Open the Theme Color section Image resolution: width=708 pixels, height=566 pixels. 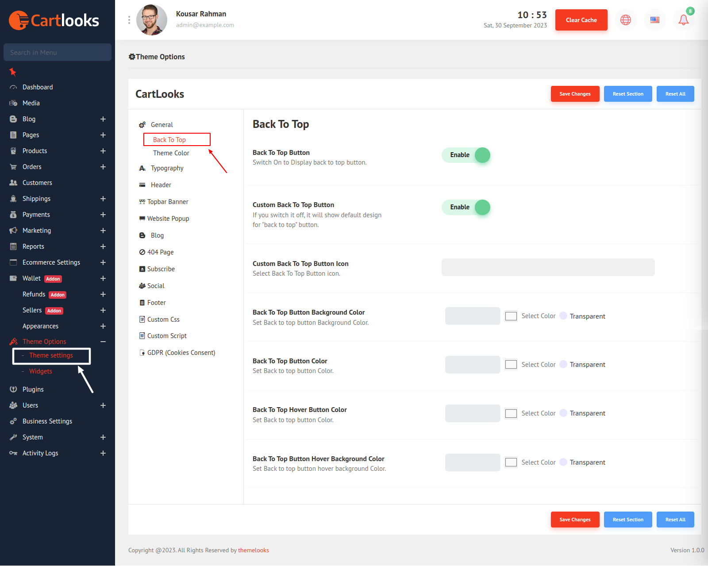click(171, 153)
